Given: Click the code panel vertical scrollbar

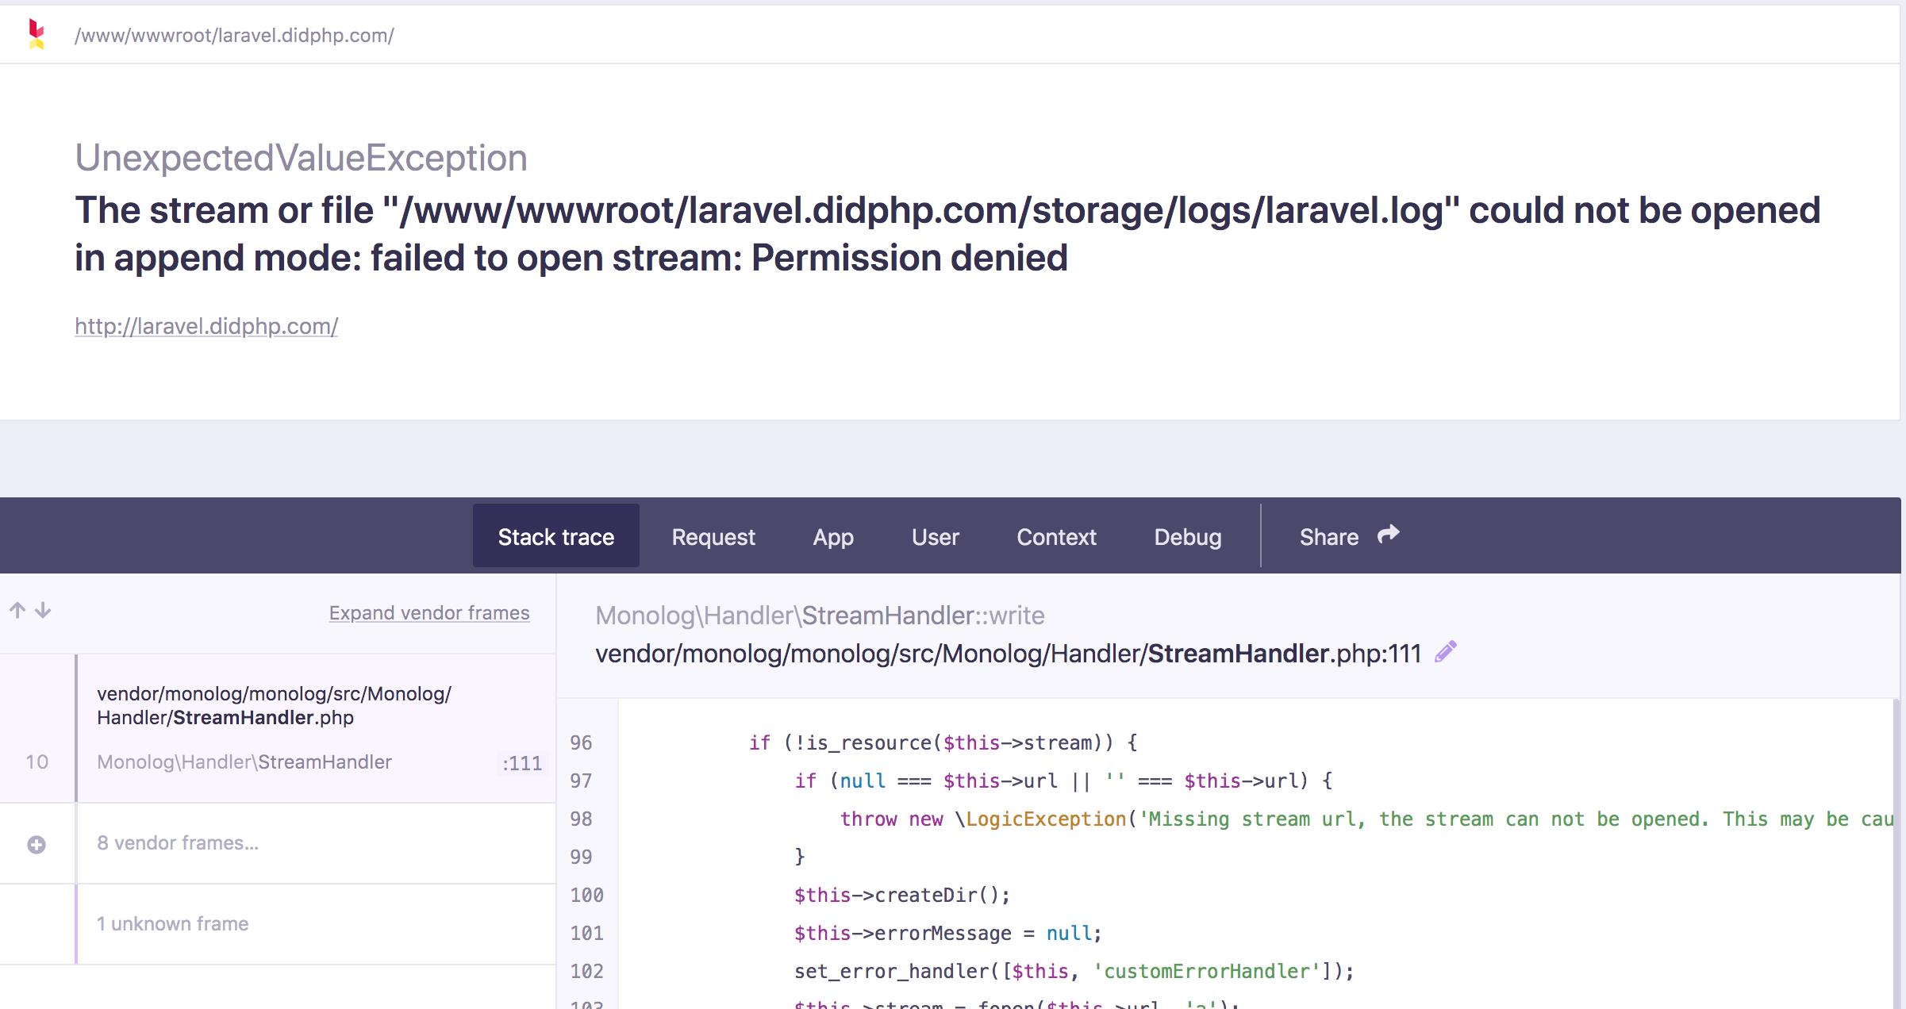Looking at the screenshot, I should [x=1896, y=854].
